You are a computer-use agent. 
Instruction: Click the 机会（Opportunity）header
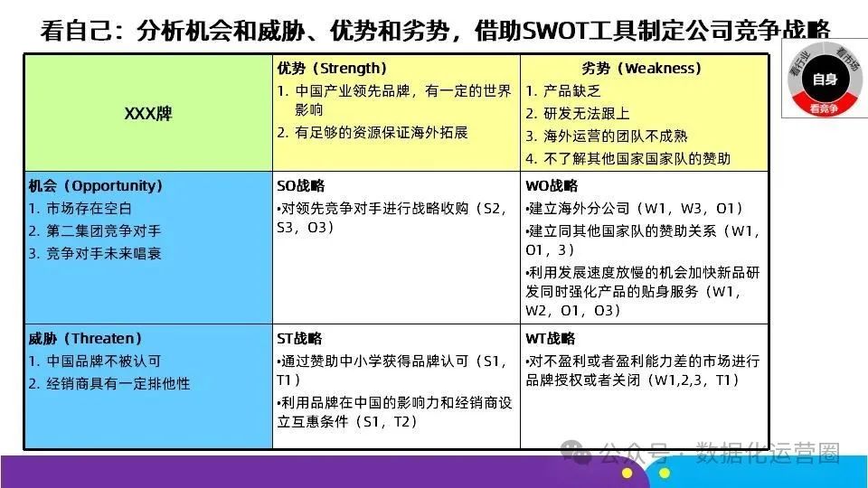[x=96, y=185]
